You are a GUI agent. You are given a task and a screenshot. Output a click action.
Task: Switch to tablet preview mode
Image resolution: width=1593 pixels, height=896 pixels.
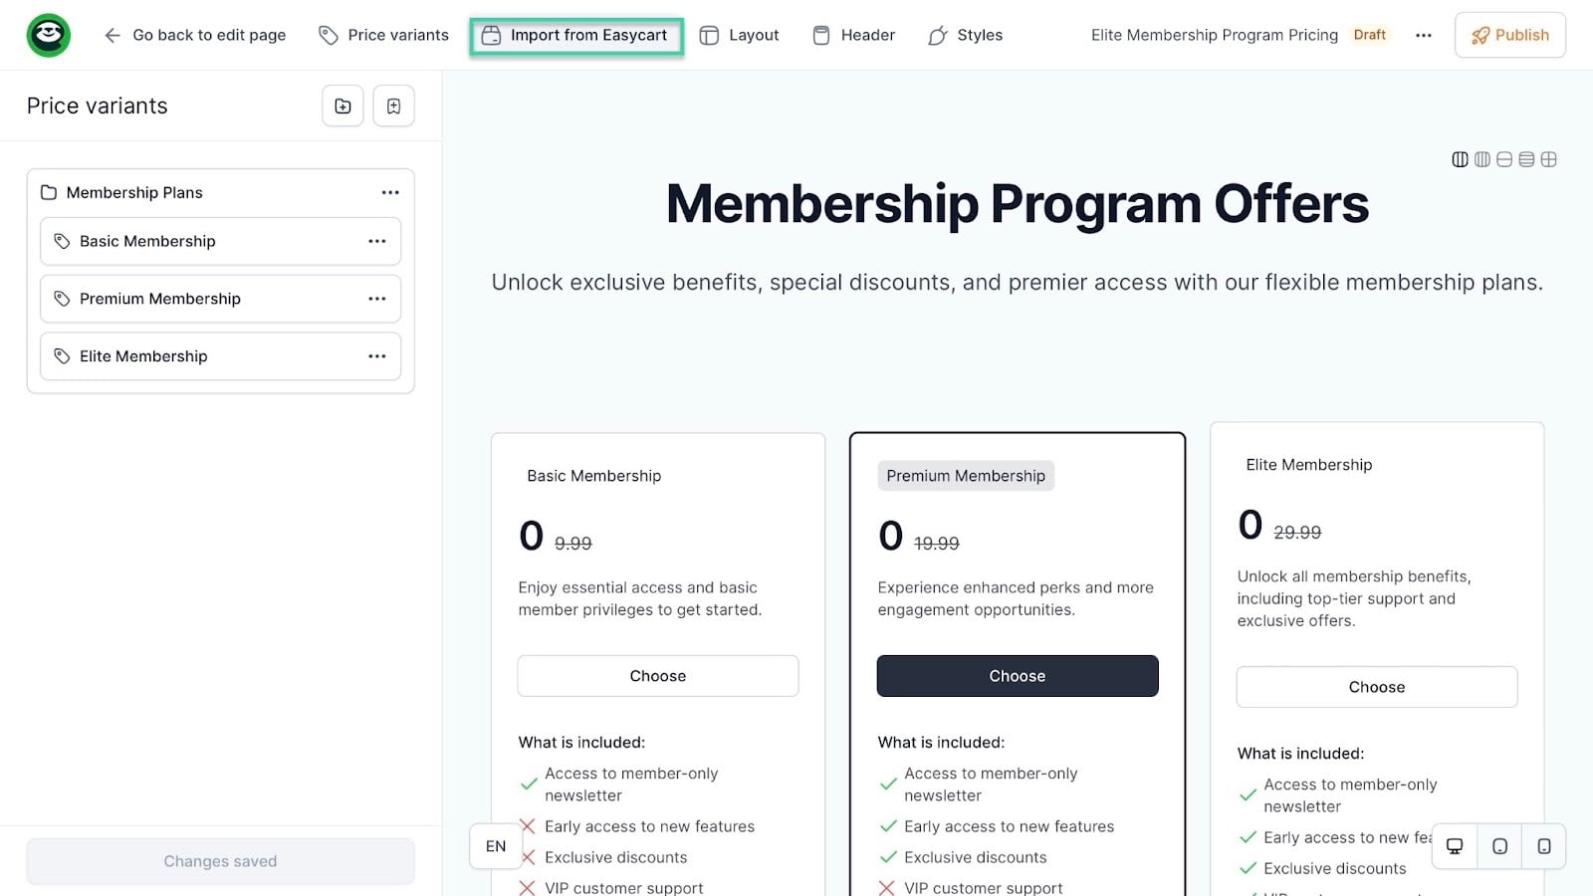[x=1499, y=846]
